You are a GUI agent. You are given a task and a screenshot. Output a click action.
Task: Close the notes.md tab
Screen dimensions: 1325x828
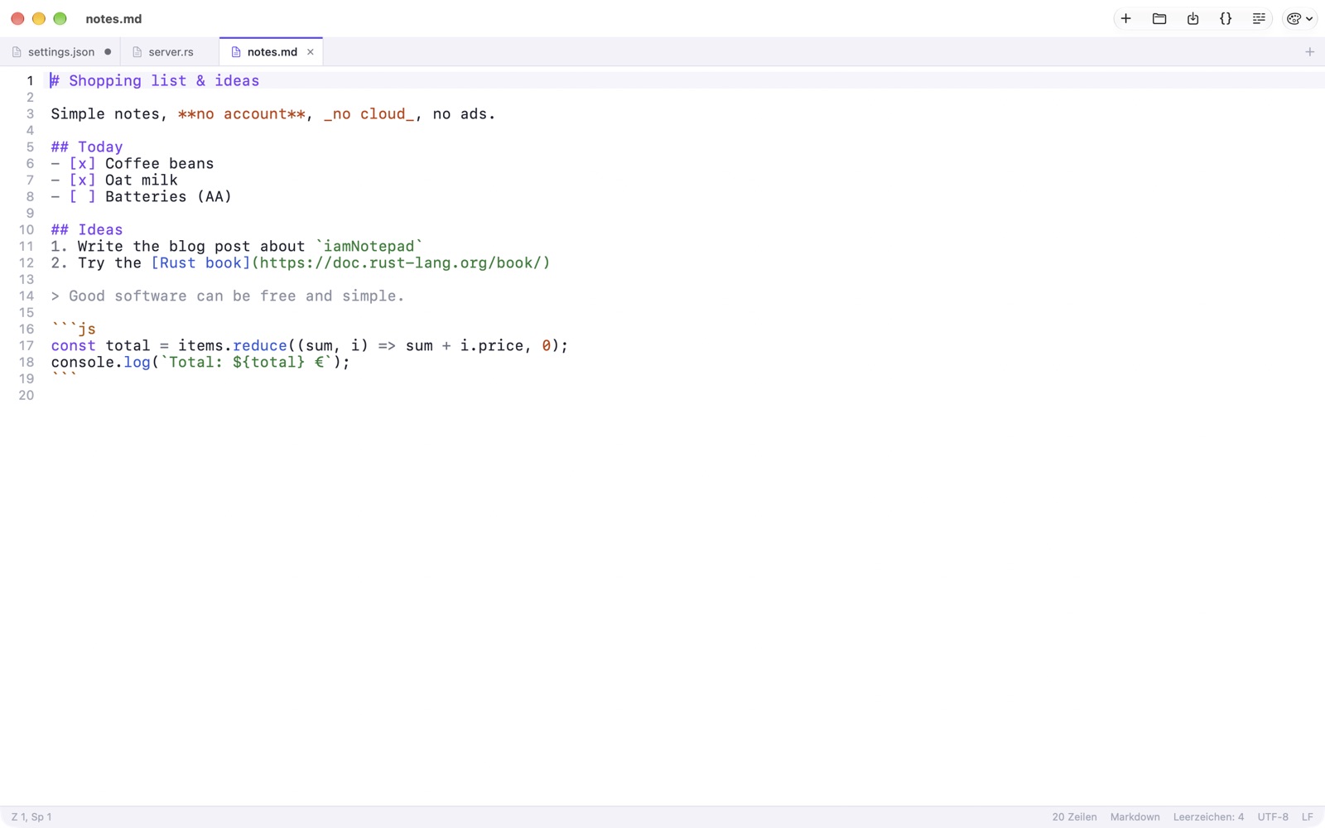(x=311, y=52)
